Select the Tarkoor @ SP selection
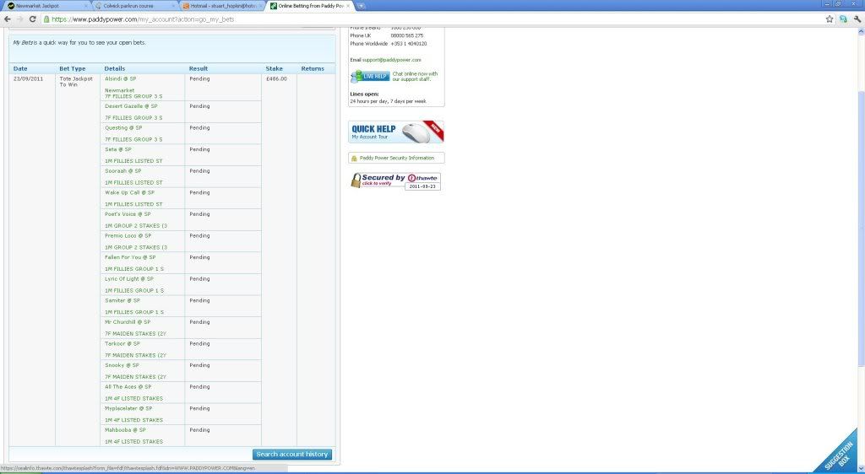 122,343
